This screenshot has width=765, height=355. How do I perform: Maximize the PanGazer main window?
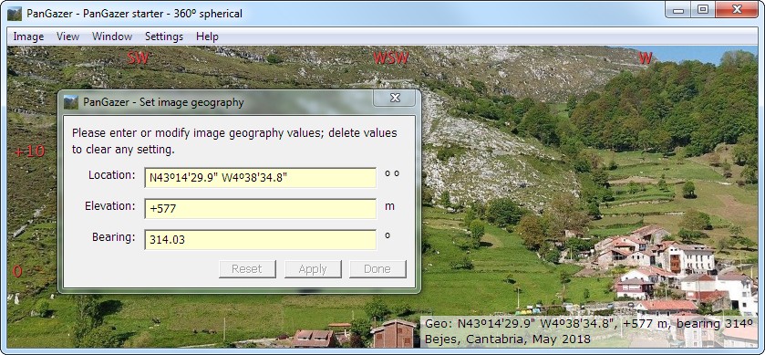coord(703,10)
